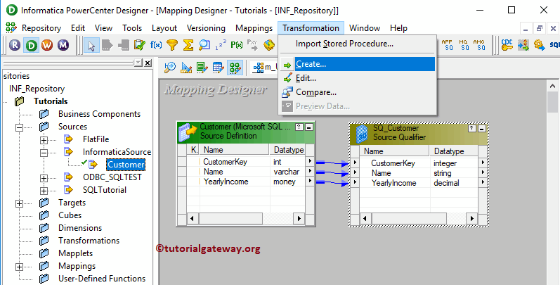Click the APP SQ source qualifier icon
Viewport: 560px width, 285px height.
click(x=447, y=45)
